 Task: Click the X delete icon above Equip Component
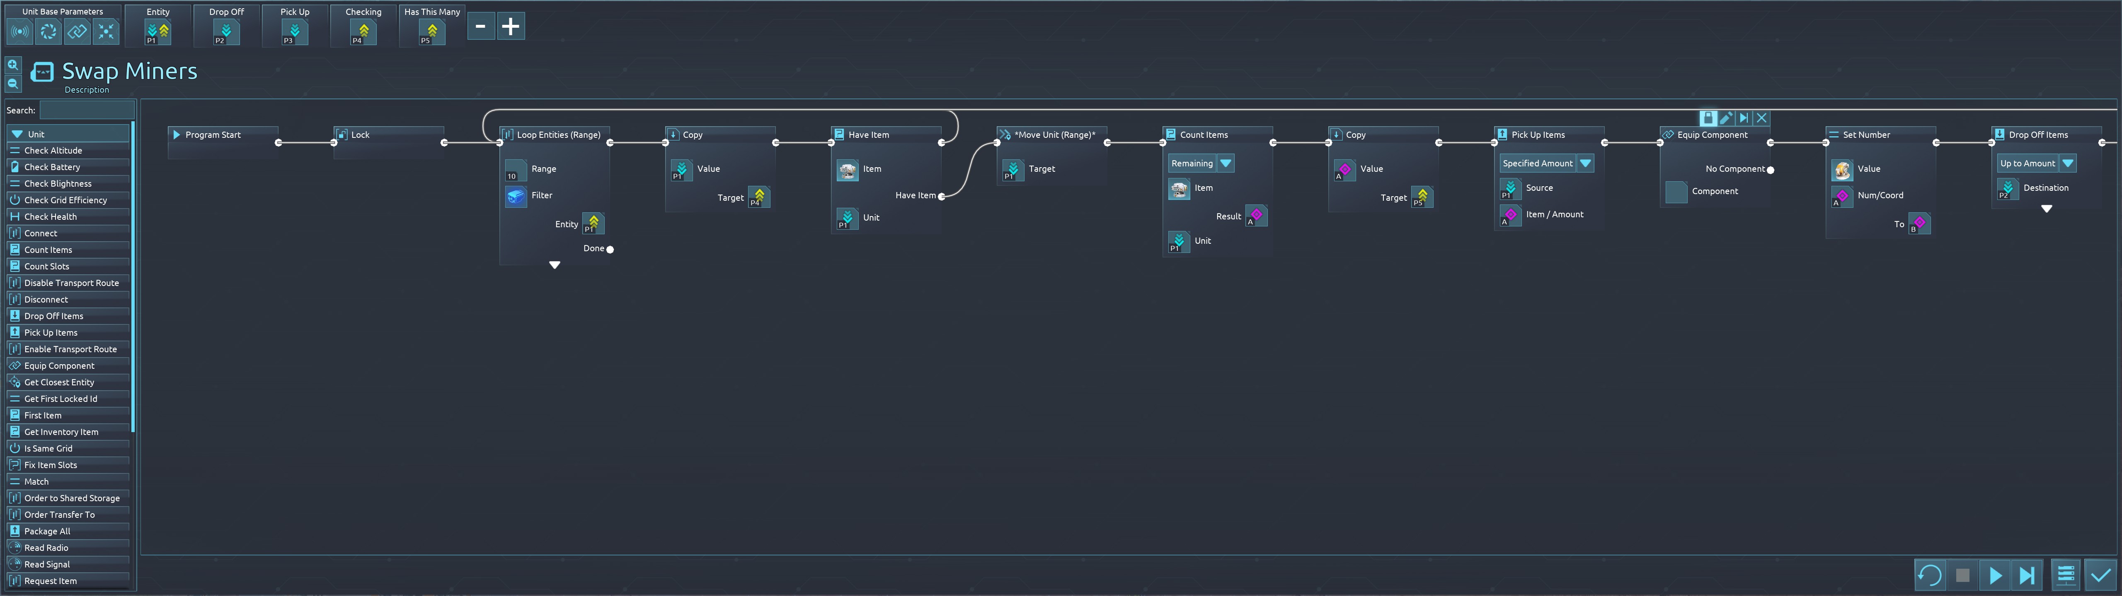click(1761, 118)
